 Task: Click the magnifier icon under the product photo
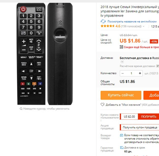click(21, 109)
